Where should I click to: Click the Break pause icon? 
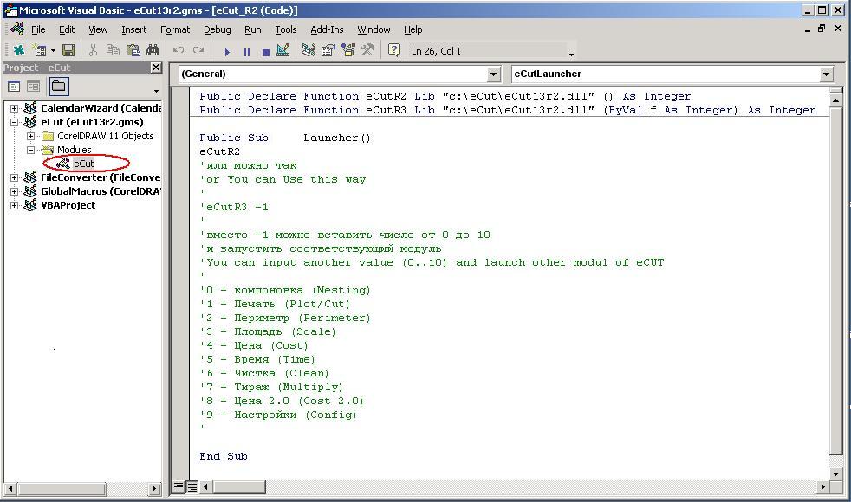[247, 52]
